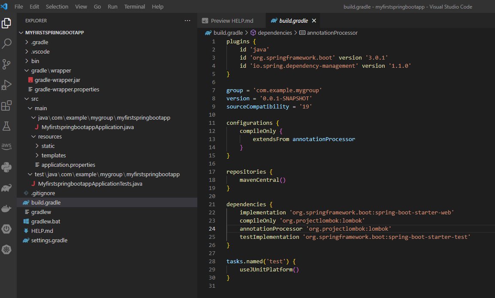Click line number 21 in the gutter
This screenshot has width=495, height=298.
(x=212, y=204)
